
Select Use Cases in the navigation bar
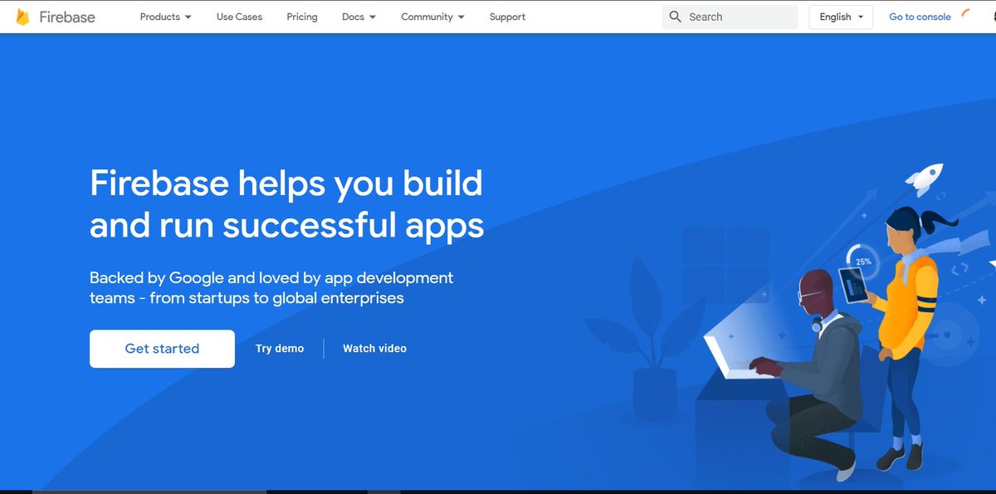[239, 17]
